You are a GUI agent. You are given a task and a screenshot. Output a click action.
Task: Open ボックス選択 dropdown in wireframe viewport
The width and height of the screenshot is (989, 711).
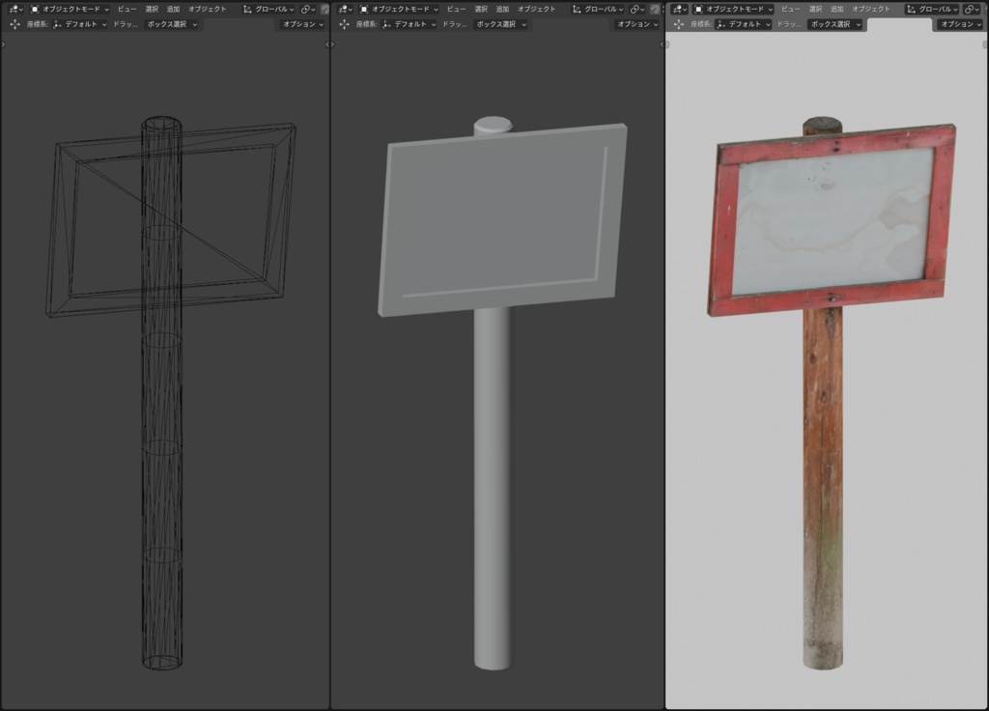pyautogui.click(x=172, y=24)
